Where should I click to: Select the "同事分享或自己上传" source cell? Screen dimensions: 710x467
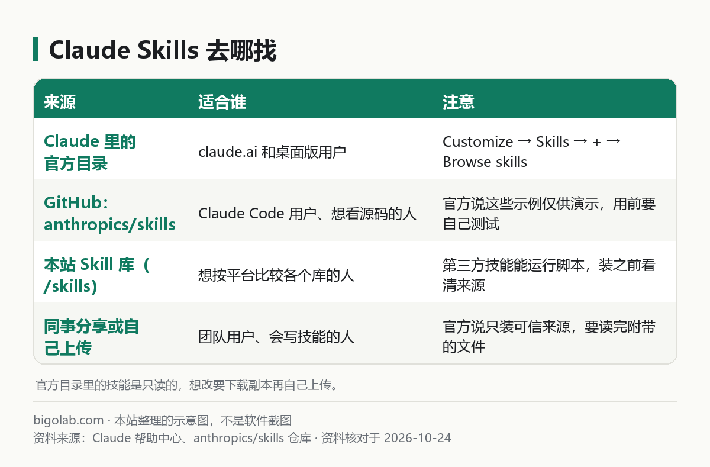tap(91, 337)
